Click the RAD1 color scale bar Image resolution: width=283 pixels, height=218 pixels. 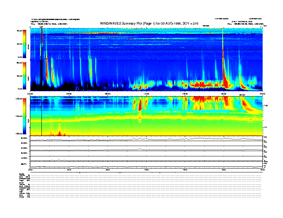(x=24, y=76)
